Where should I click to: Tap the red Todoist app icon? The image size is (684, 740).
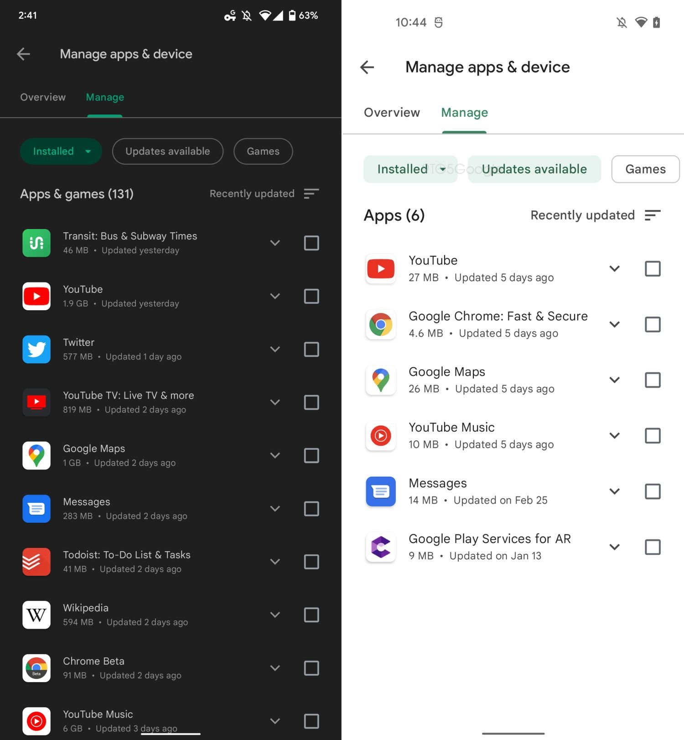(x=36, y=562)
